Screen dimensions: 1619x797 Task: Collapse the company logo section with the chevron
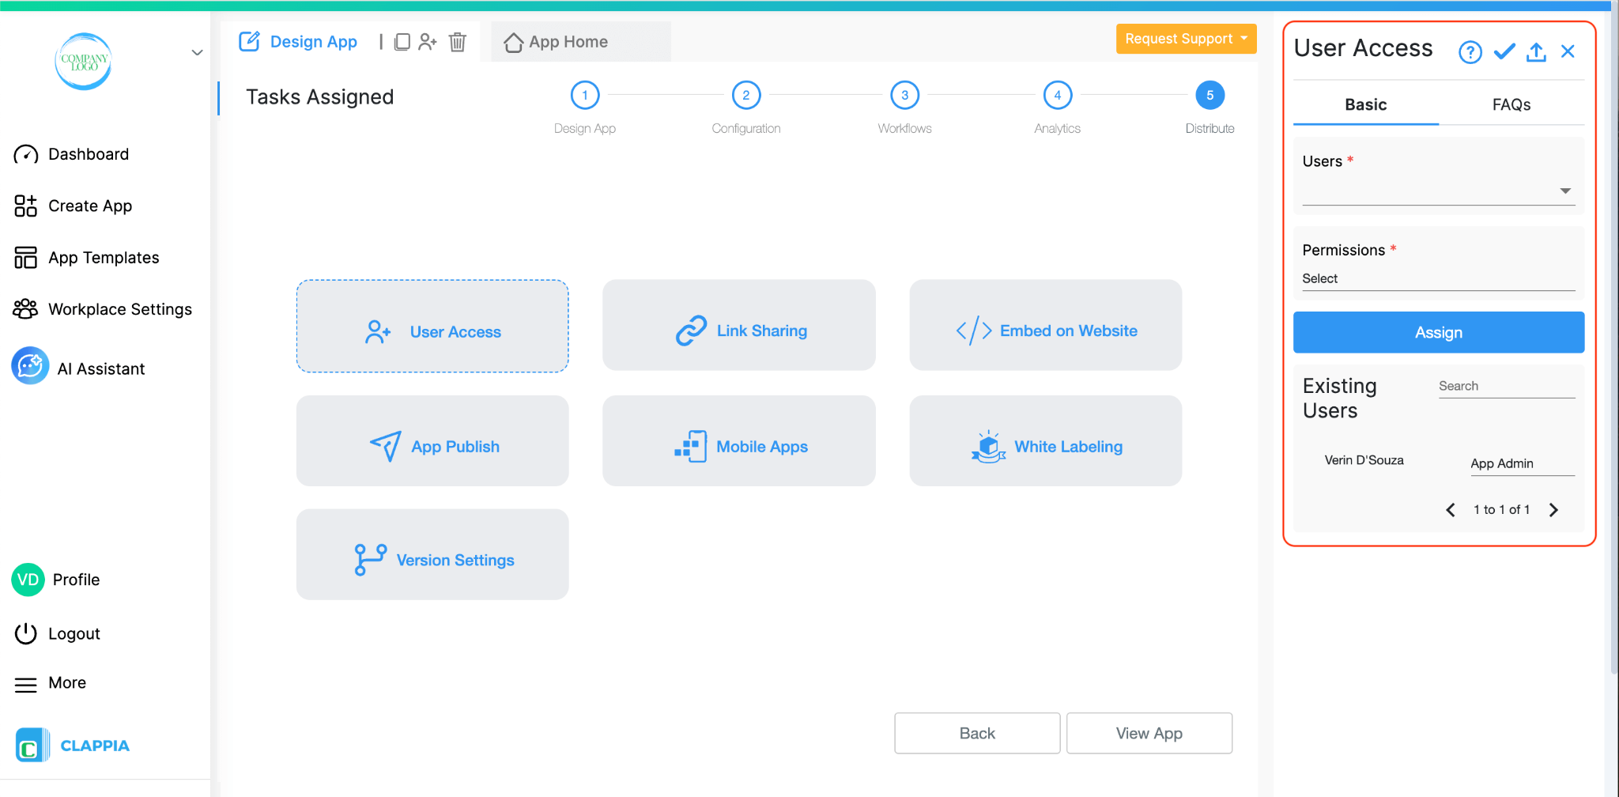pyautogui.click(x=197, y=52)
